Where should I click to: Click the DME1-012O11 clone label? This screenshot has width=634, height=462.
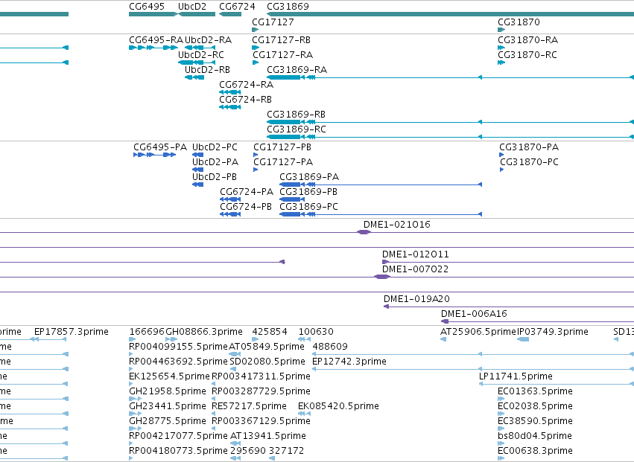tap(415, 255)
